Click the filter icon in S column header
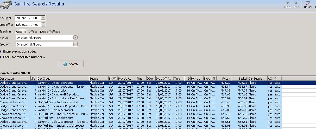 pos(35,79)
